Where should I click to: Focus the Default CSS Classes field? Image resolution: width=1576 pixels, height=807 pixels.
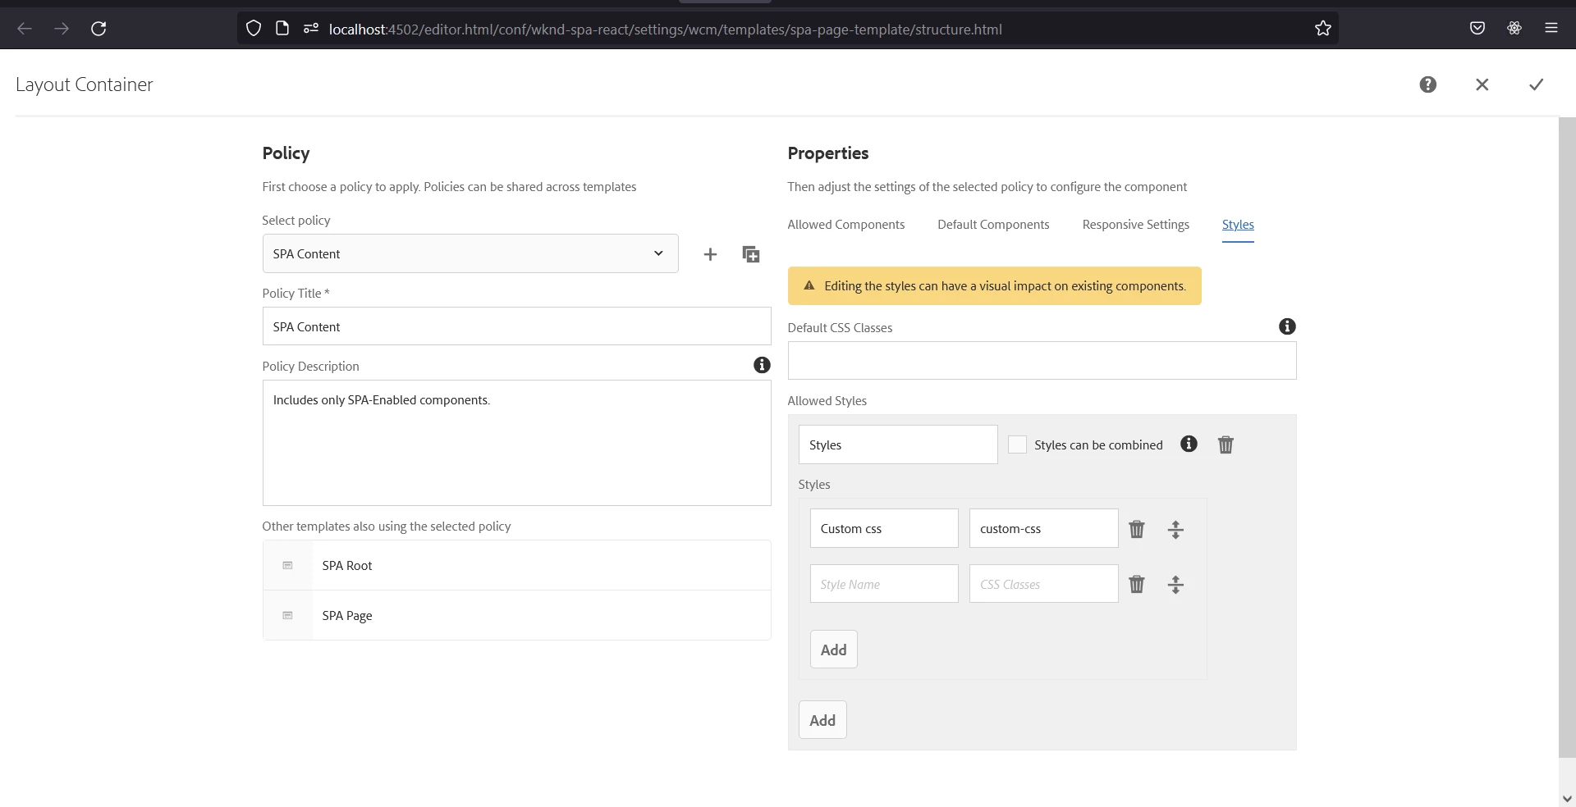pyautogui.click(x=1042, y=361)
